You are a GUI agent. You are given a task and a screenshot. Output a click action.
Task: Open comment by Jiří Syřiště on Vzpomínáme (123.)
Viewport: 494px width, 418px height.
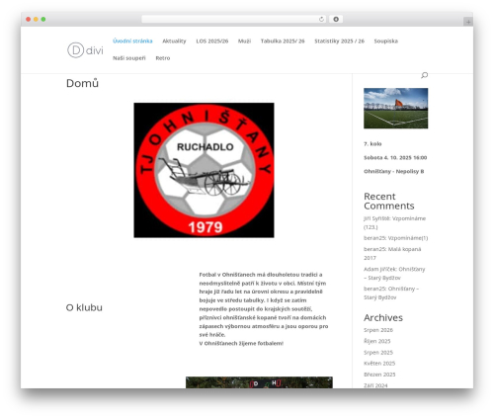pos(394,222)
